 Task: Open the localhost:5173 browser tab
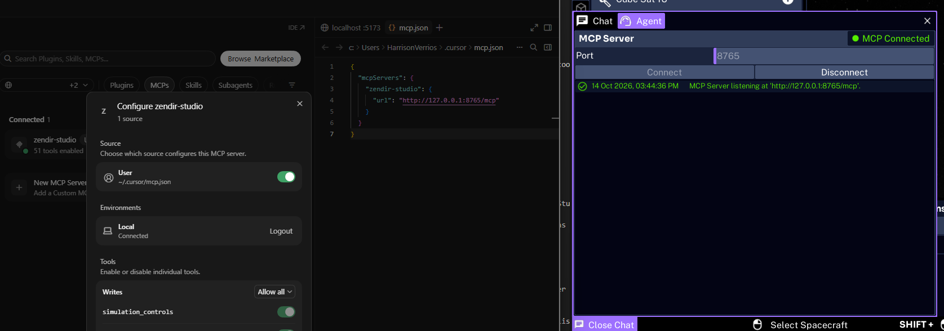[351, 28]
